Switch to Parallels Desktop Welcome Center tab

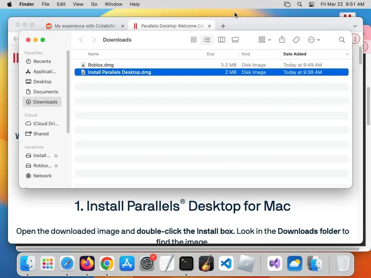pos(172,26)
